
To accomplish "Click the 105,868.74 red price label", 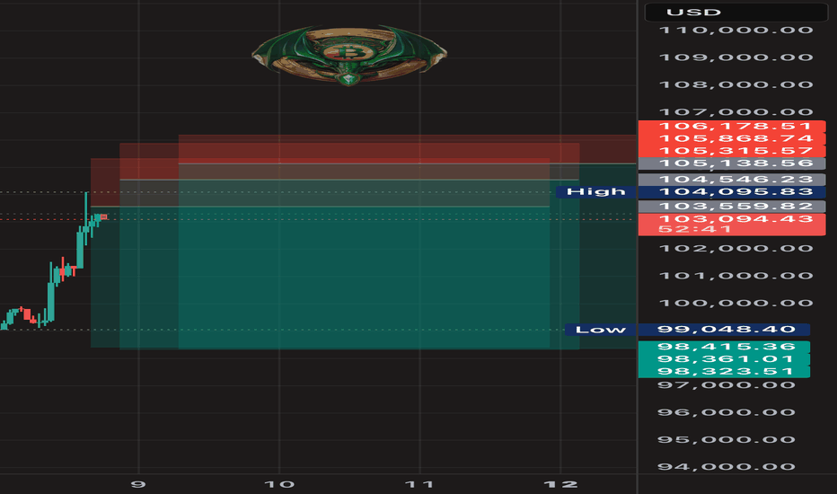I will click(732, 139).
